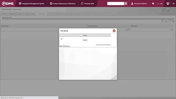Select the uploaded file 196x75WPA.png
176x99 pixels.
64,46
